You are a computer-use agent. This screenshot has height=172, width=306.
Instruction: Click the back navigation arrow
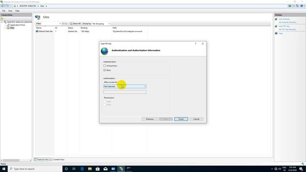tap(3, 6)
